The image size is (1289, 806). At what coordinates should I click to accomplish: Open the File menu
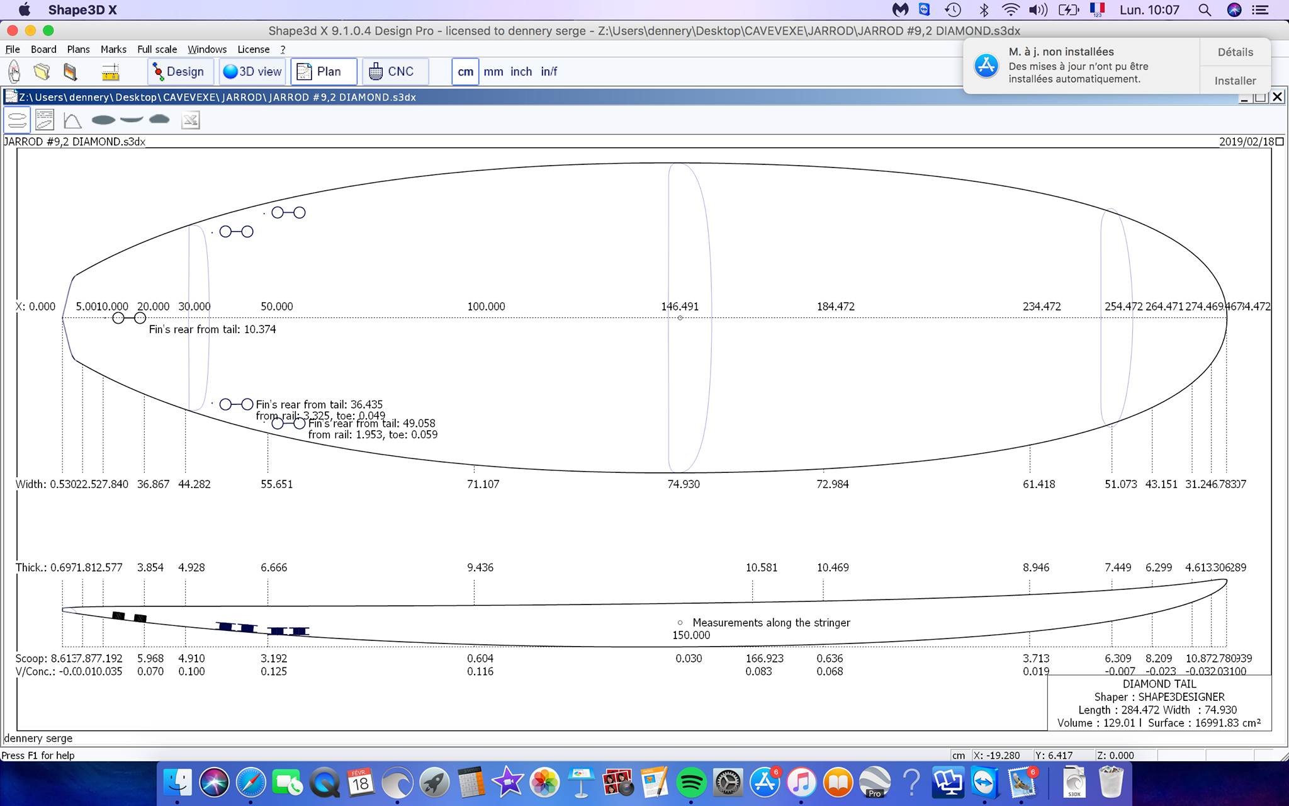tap(13, 49)
